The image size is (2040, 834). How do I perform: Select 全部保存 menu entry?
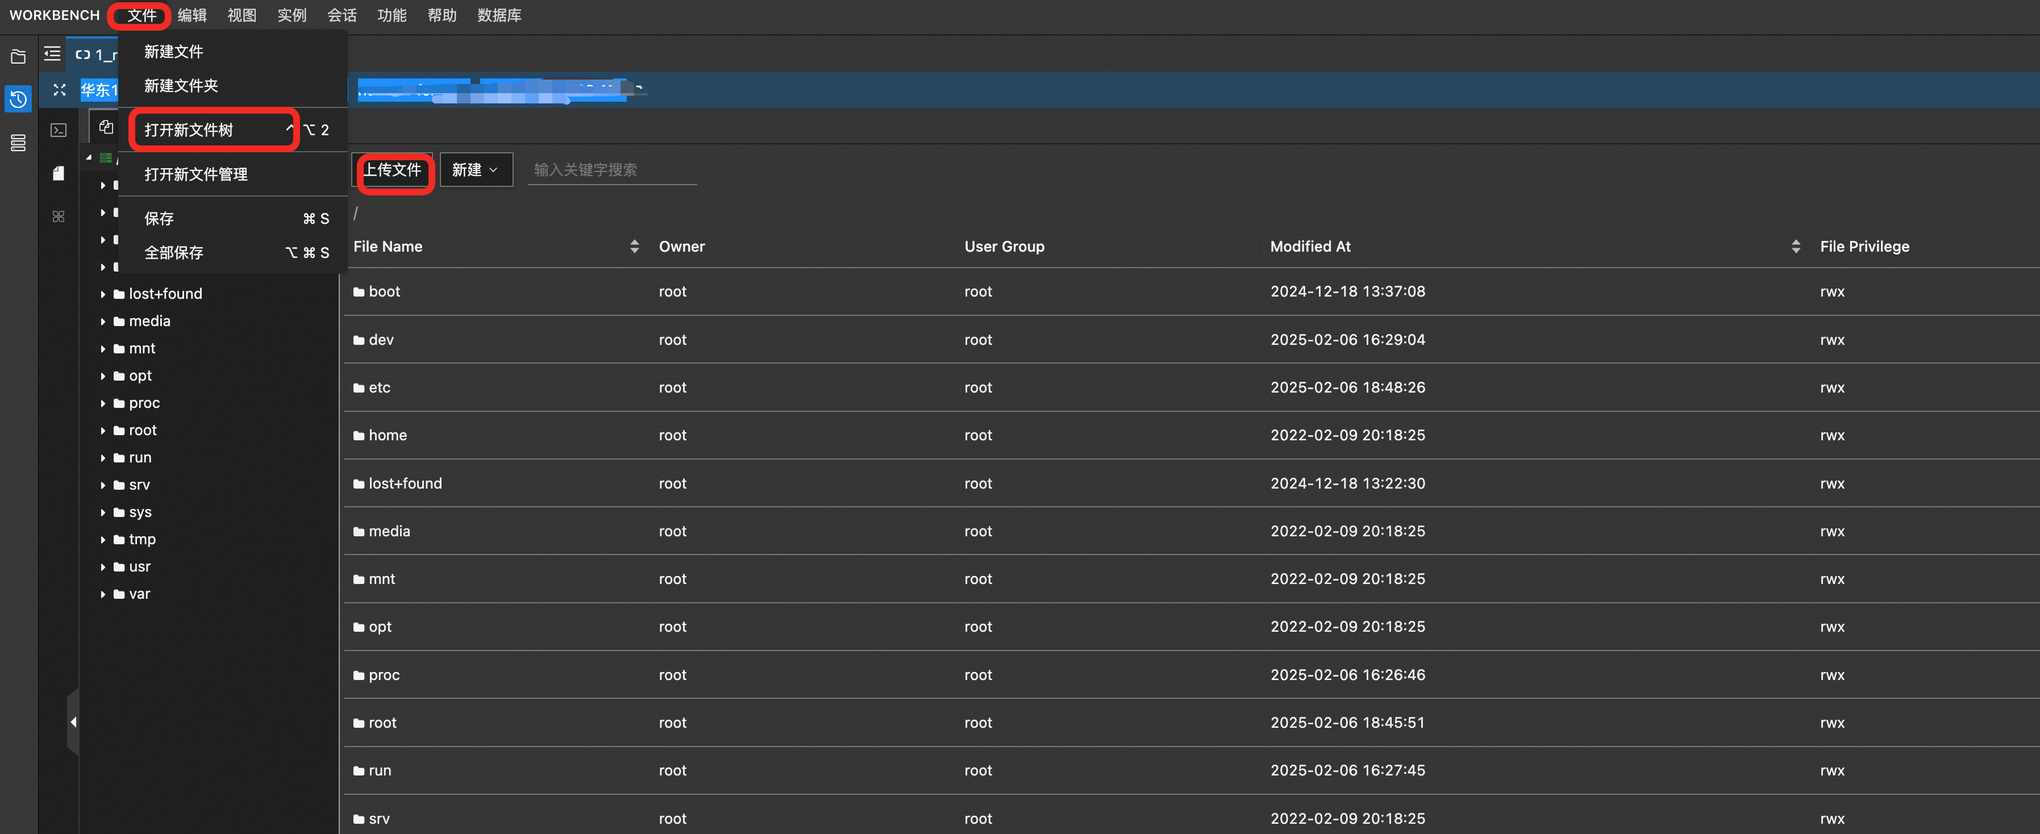tap(173, 253)
